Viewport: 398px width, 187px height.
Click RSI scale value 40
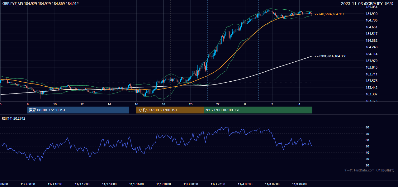367,152
